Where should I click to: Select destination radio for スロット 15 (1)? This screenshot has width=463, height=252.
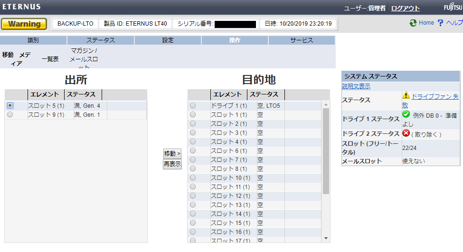click(x=193, y=223)
